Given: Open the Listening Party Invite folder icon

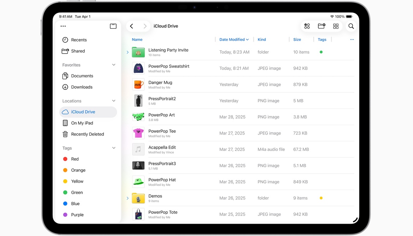Looking at the screenshot, I should [x=138, y=52].
